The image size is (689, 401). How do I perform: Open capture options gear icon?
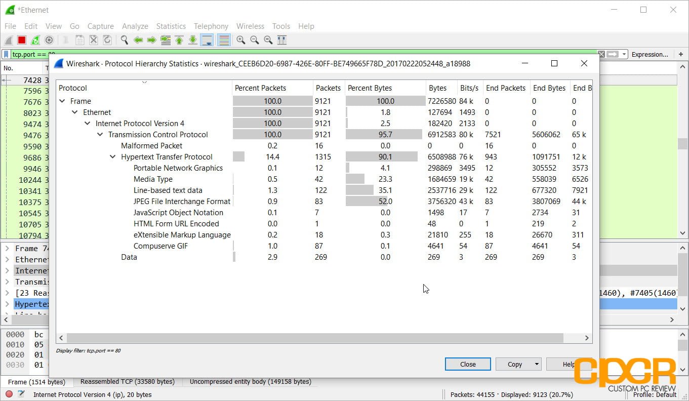coord(49,40)
